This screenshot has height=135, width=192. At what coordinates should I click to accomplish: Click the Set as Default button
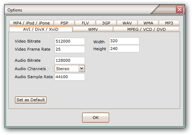(x=31, y=100)
